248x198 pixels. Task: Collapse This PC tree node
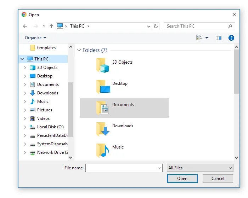pyautogui.click(x=22, y=59)
